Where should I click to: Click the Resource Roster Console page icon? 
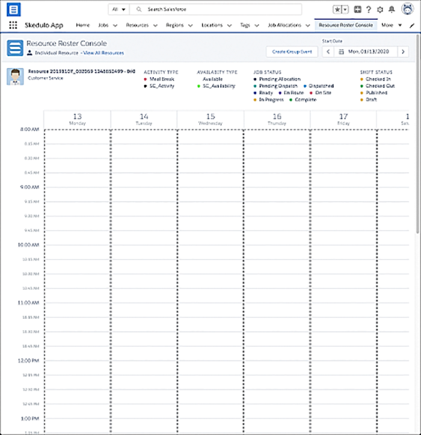(15, 48)
